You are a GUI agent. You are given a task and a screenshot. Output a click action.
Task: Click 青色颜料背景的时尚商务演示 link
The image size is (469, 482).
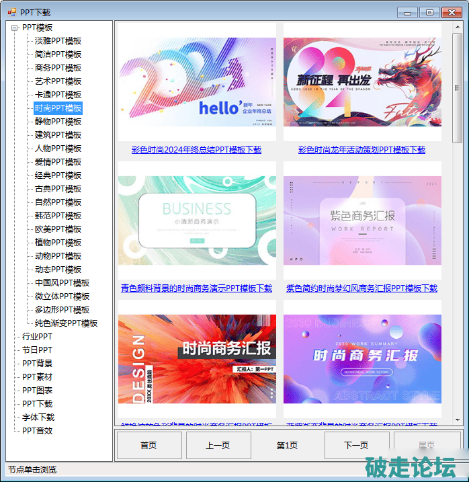click(x=196, y=288)
